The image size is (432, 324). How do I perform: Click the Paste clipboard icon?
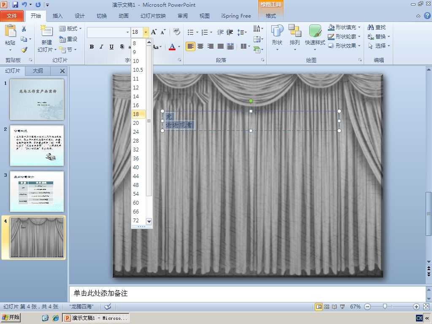click(x=10, y=31)
